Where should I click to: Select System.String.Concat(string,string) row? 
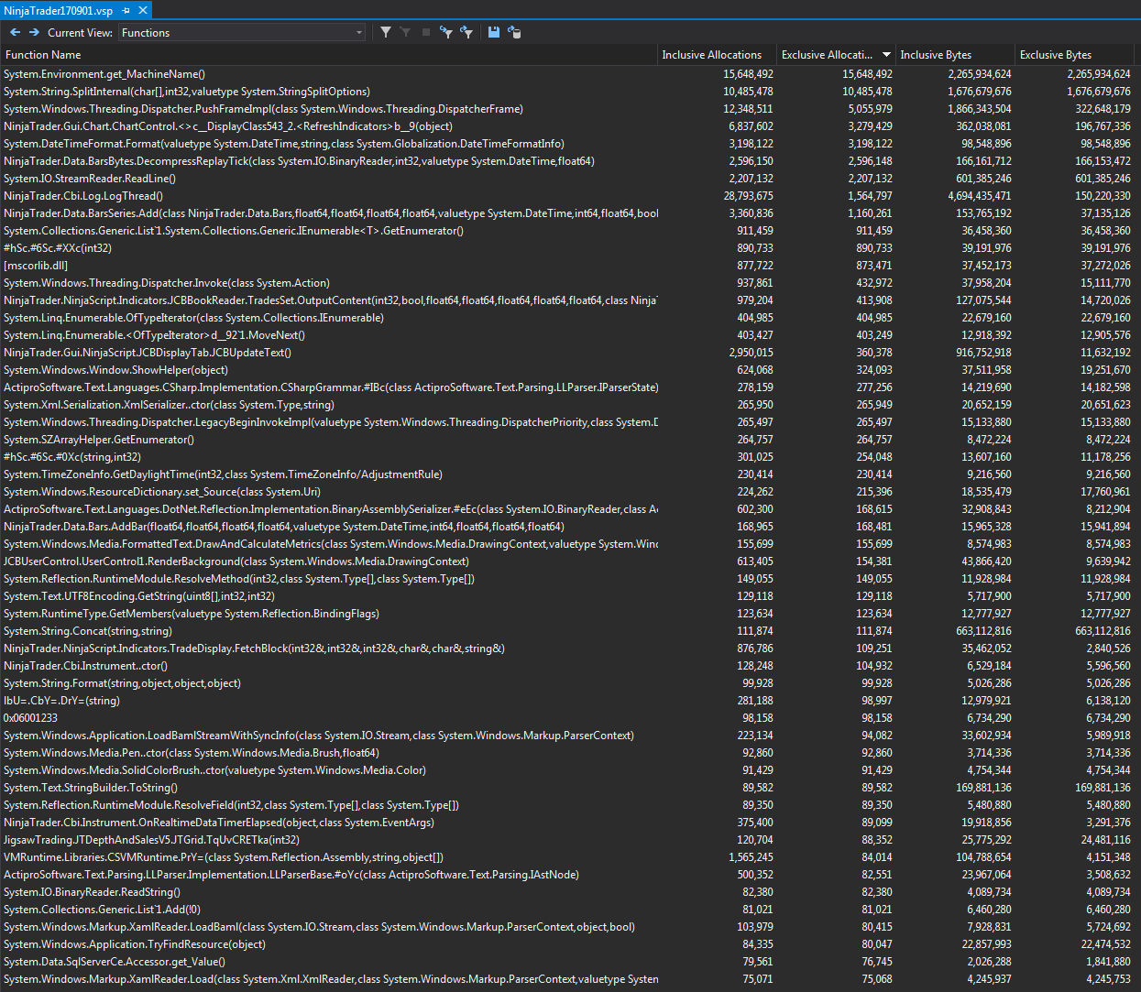click(568, 631)
